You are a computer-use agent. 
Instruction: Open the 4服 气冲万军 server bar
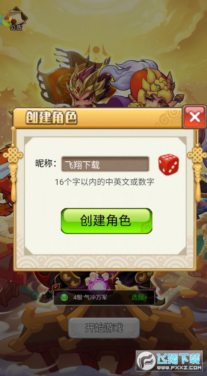point(104,298)
